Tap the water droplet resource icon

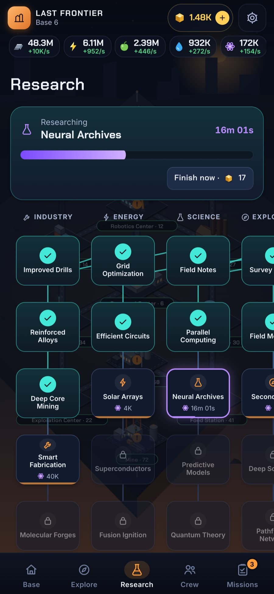[179, 47]
